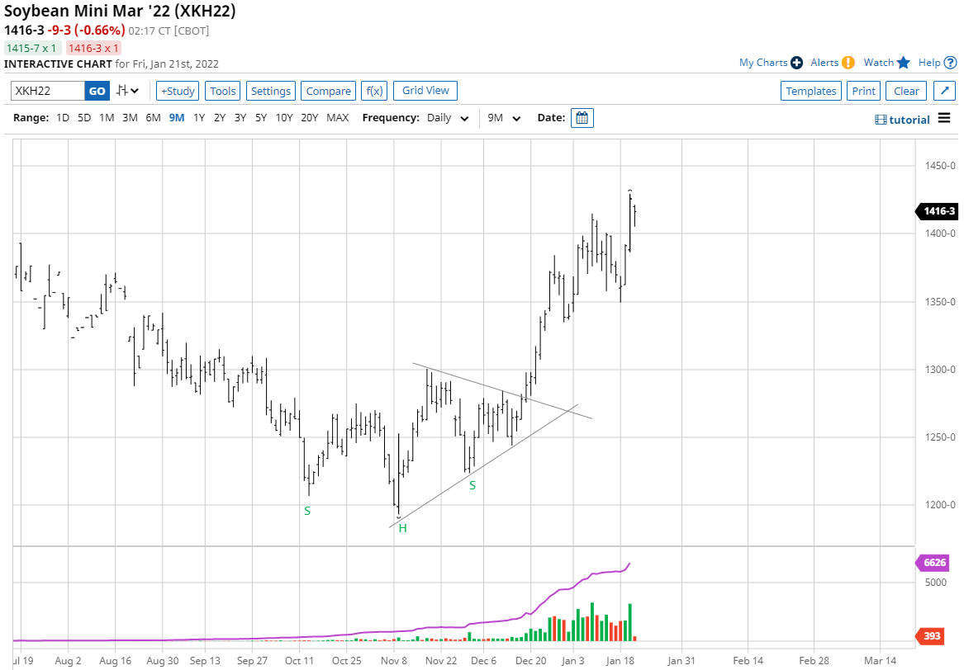The width and height of the screenshot is (964, 670).
Task: Select the MAX range
Action: click(x=338, y=118)
